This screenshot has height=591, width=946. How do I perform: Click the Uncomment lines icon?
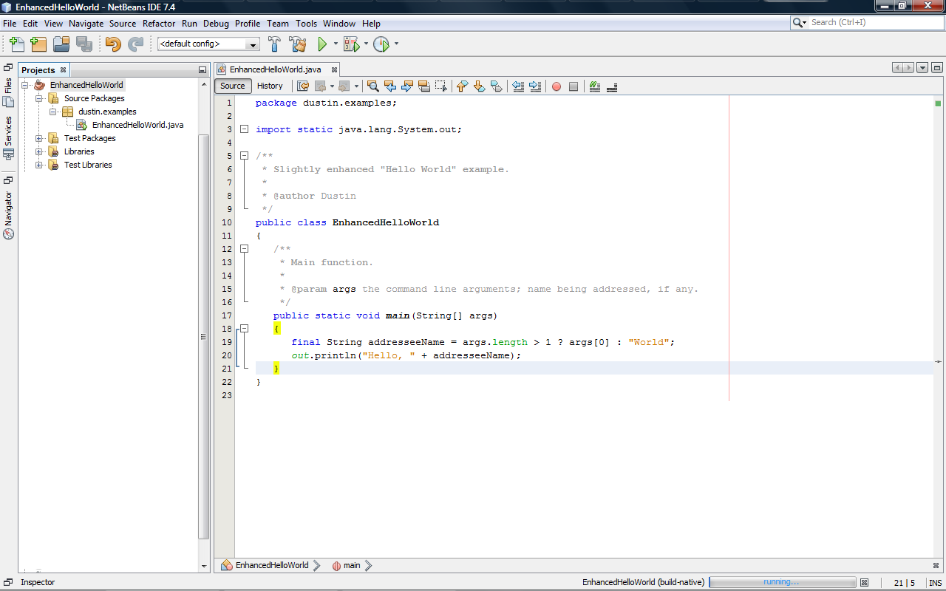click(x=612, y=86)
